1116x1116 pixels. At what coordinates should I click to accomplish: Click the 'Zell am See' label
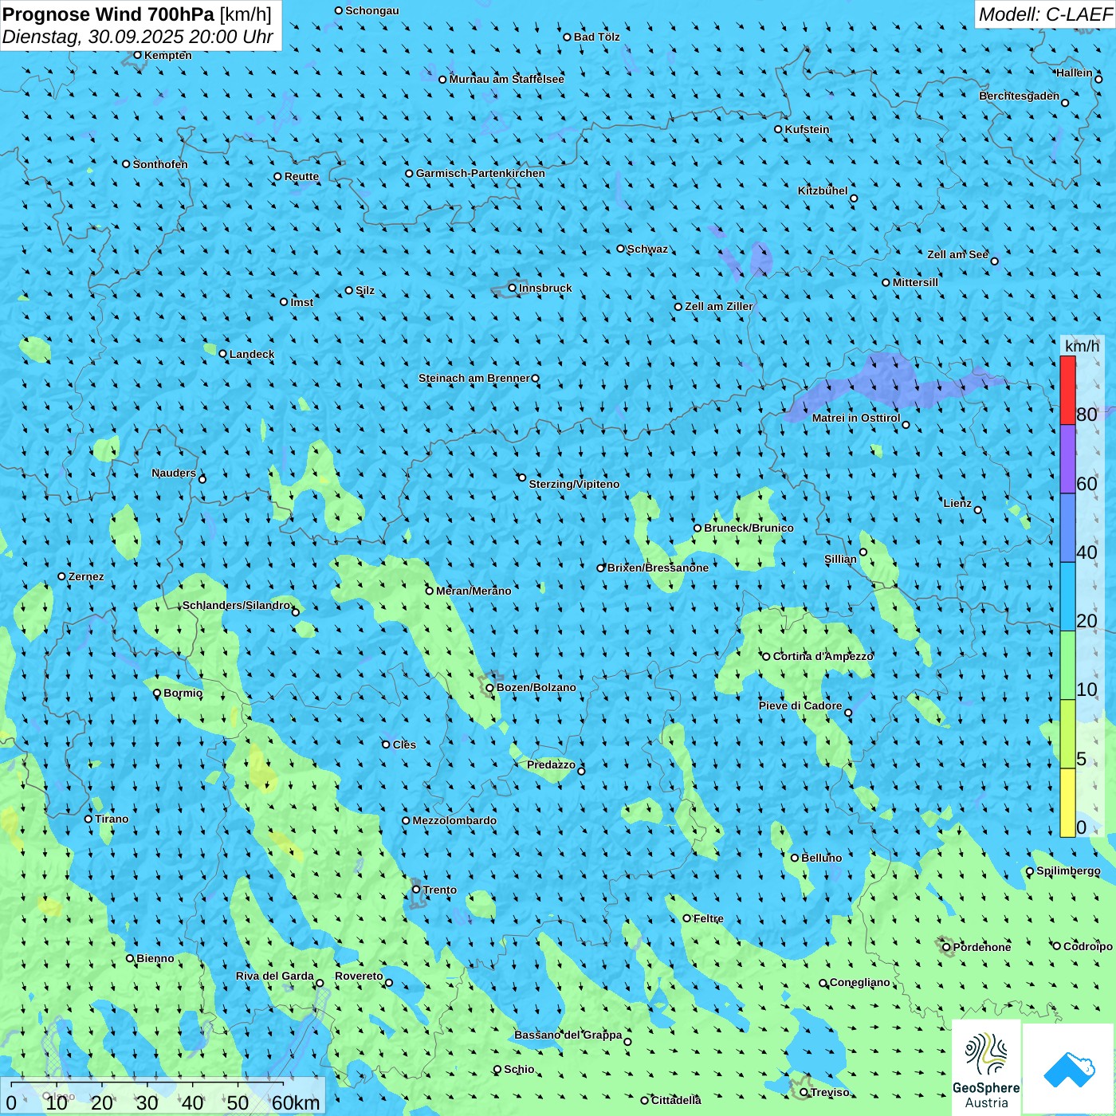click(x=957, y=254)
